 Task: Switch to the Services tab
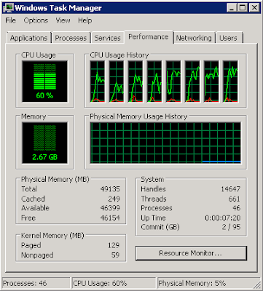tap(108, 38)
